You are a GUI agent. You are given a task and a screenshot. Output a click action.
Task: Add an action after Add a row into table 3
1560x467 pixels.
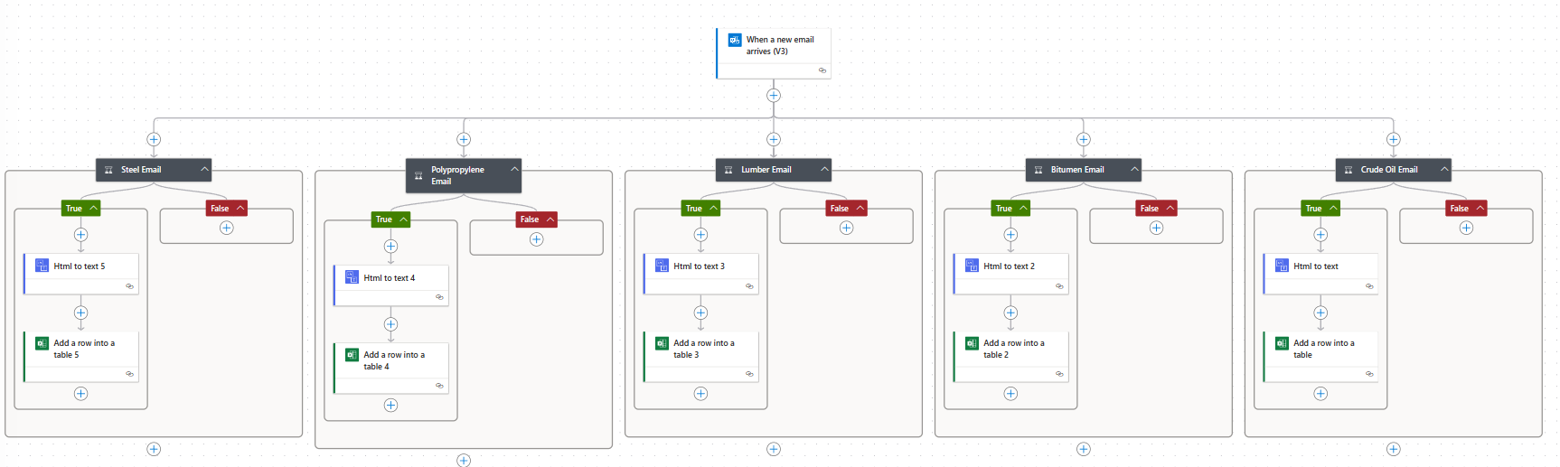(x=700, y=394)
